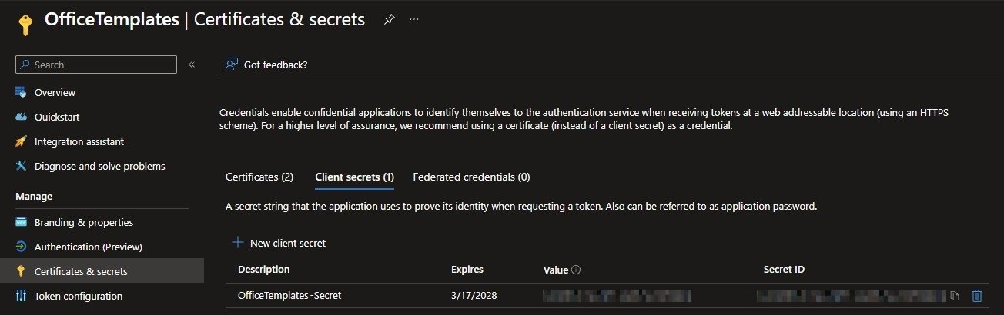Click the Certificates & secrets key icon
The image size is (1004, 315).
tap(21, 271)
